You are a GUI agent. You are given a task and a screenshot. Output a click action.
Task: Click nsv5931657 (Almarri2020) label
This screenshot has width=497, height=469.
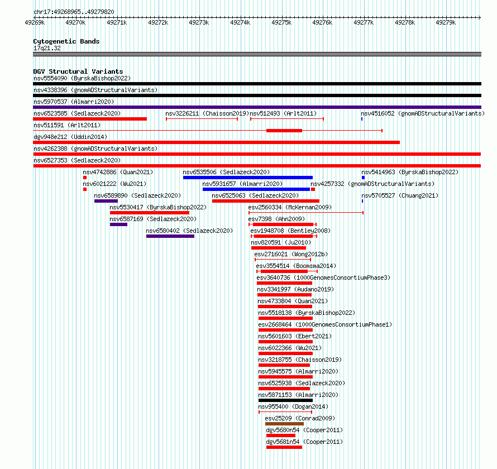(x=242, y=184)
